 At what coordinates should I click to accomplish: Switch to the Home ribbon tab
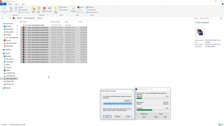click(x=10, y=4)
